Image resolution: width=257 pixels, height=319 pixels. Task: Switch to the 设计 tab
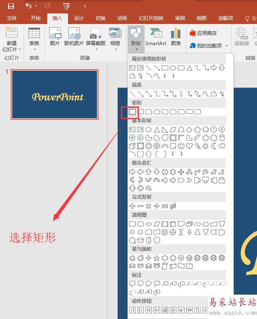(x=79, y=18)
